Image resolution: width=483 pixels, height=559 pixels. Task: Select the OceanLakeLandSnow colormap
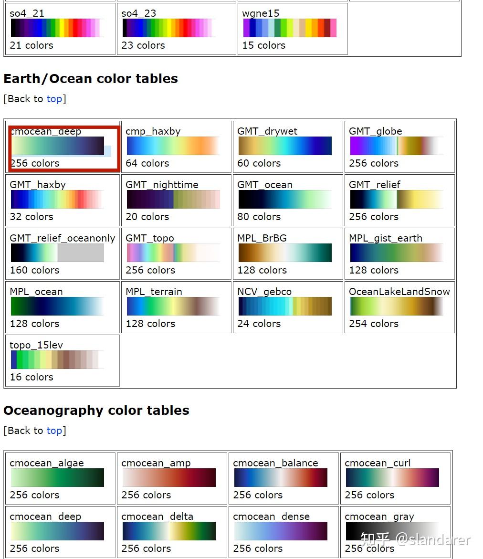pos(396,306)
